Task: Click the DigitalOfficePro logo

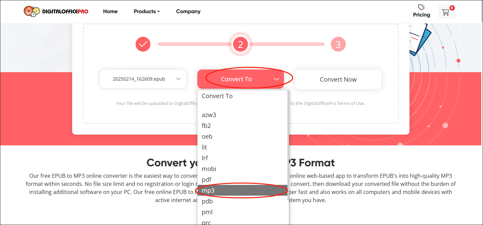Action: point(56,11)
